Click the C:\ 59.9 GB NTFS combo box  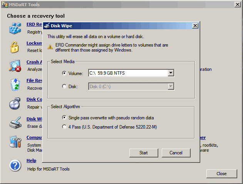[131, 73]
